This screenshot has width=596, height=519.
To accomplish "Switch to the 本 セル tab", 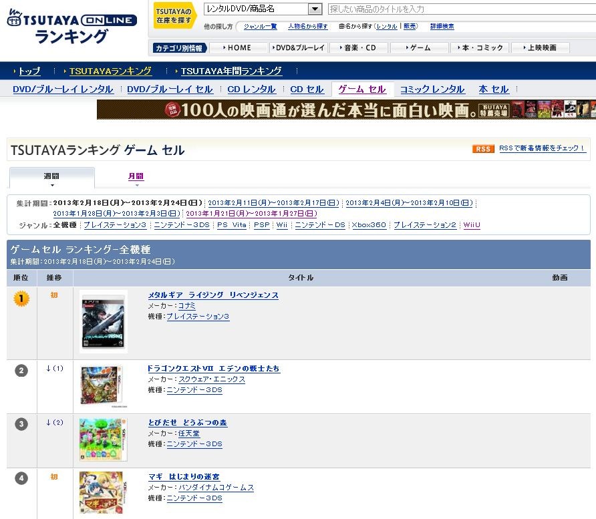I will (493, 90).
